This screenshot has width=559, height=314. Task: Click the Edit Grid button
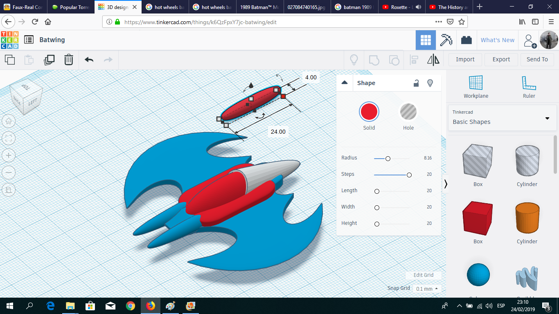[x=424, y=275]
